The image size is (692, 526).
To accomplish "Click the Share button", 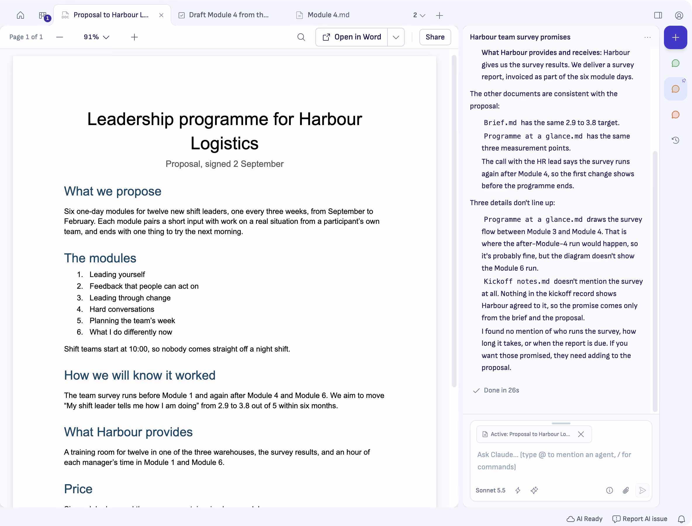I will (x=435, y=37).
